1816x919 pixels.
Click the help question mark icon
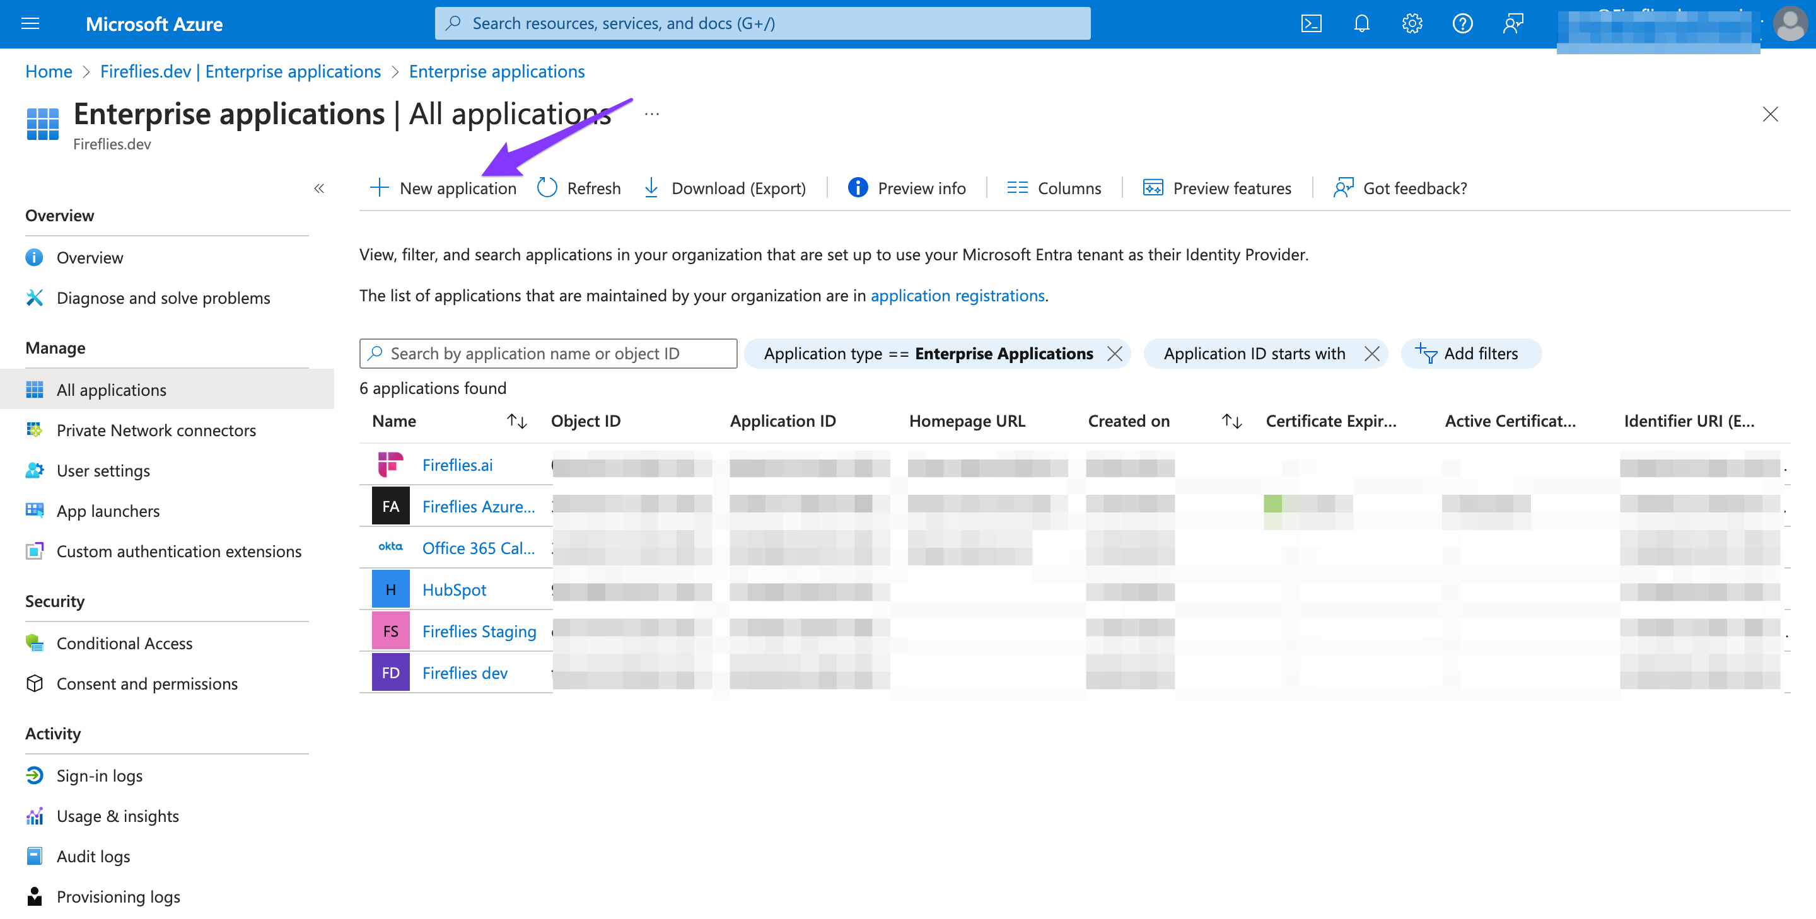1462,24
